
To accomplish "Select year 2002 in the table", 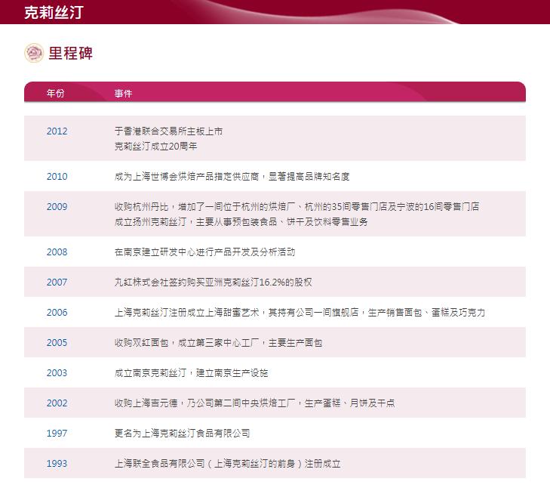I will tap(57, 403).
